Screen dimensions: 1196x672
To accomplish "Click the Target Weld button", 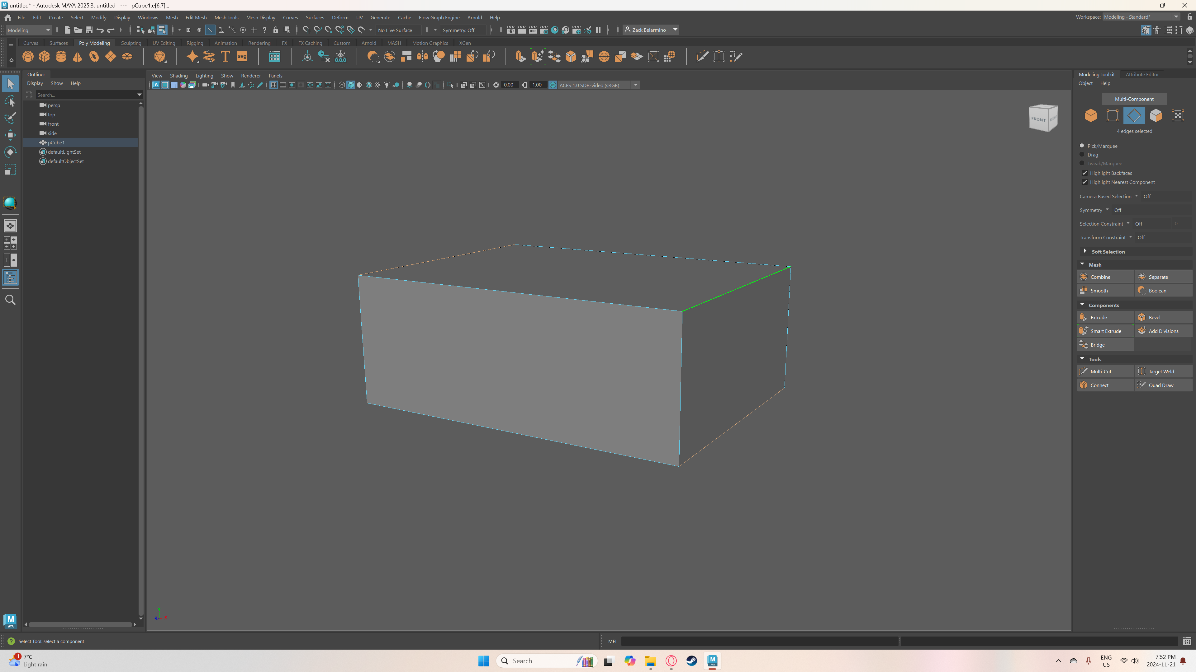I will pos(1164,371).
